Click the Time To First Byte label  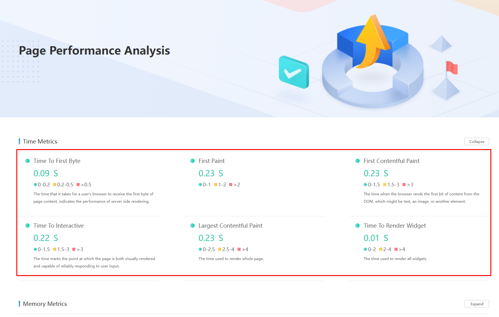click(57, 161)
